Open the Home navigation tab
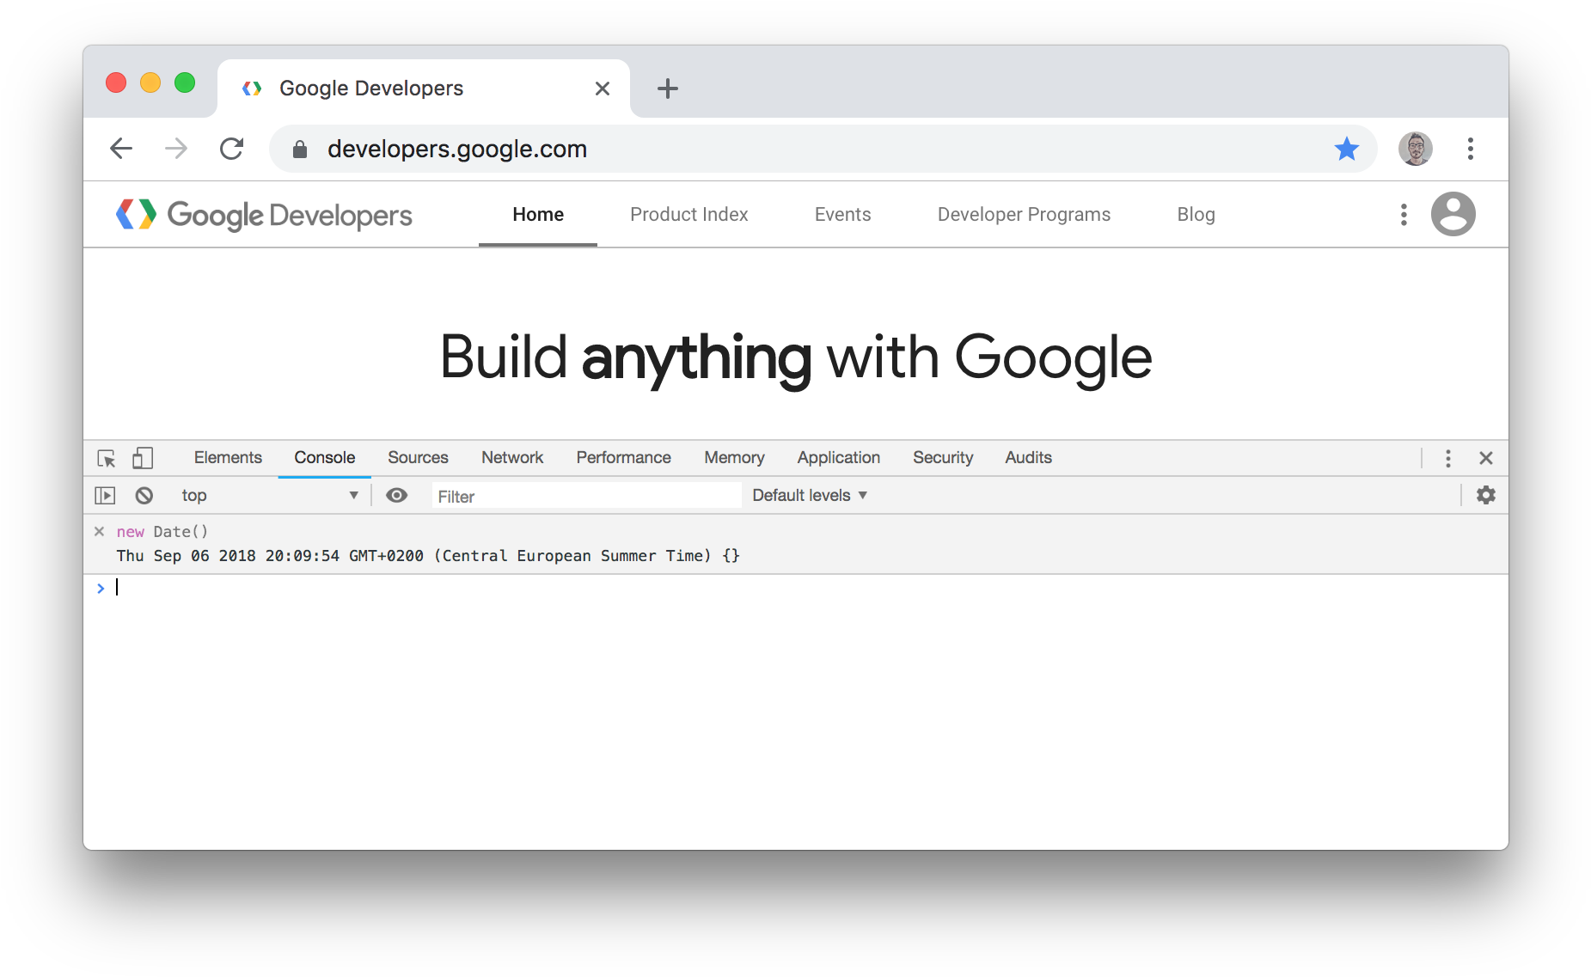Screen dimensions: 1591x977 pyautogui.click(x=538, y=215)
